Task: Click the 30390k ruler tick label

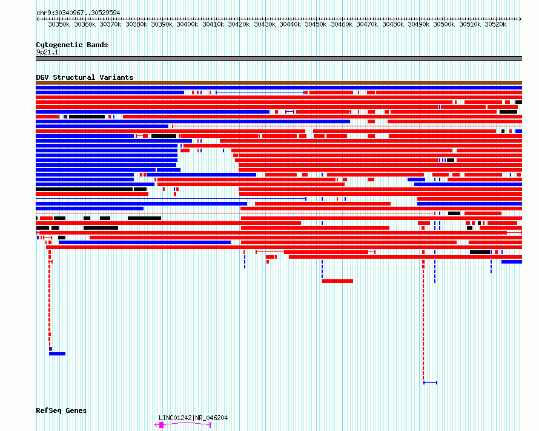Action: click(x=162, y=24)
